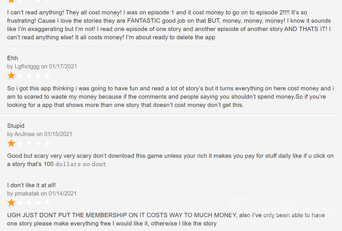Select third star in pmakatak review rating
342x231 pixels.
[29, 203]
